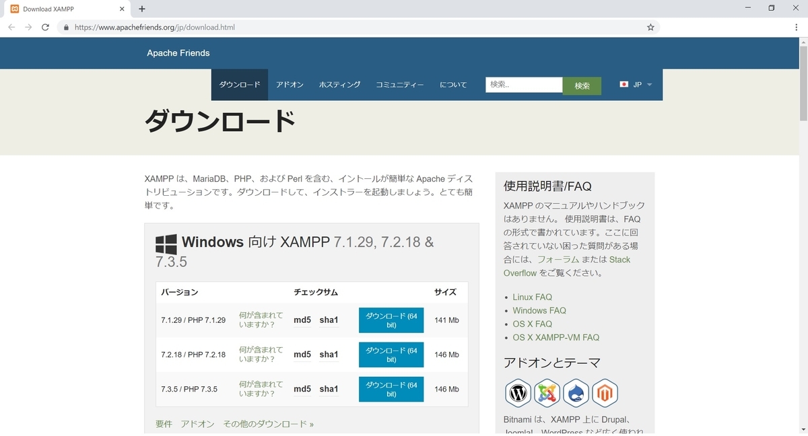Bookmark page using star icon
This screenshot has height=436, width=808.
click(x=650, y=28)
